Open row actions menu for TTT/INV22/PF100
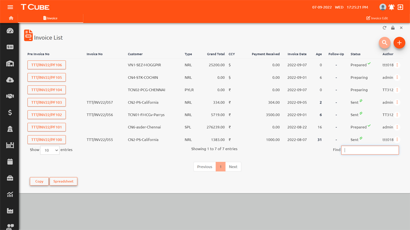Image resolution: width=410 pixels, height=230 pixels. [397, 140]
